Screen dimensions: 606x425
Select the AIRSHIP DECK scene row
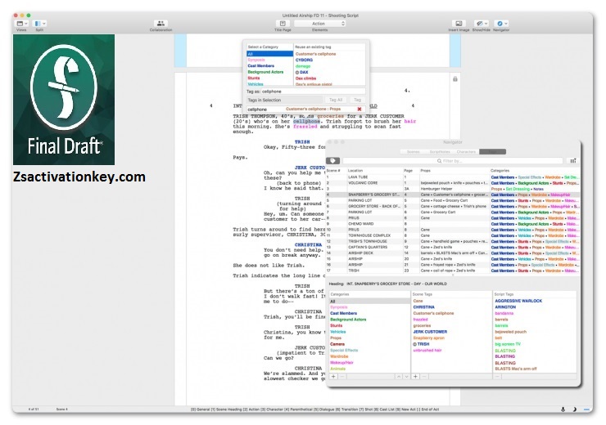pyautogui.click(x=452, y=253)
